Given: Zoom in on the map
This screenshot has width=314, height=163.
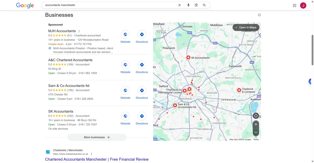Looking at the screenshot, I should tap(256, 124).
